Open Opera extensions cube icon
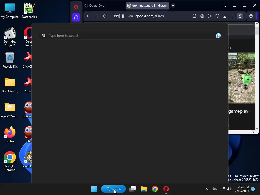The height and width of the screenshot is (195, 260). click(251, 16)
